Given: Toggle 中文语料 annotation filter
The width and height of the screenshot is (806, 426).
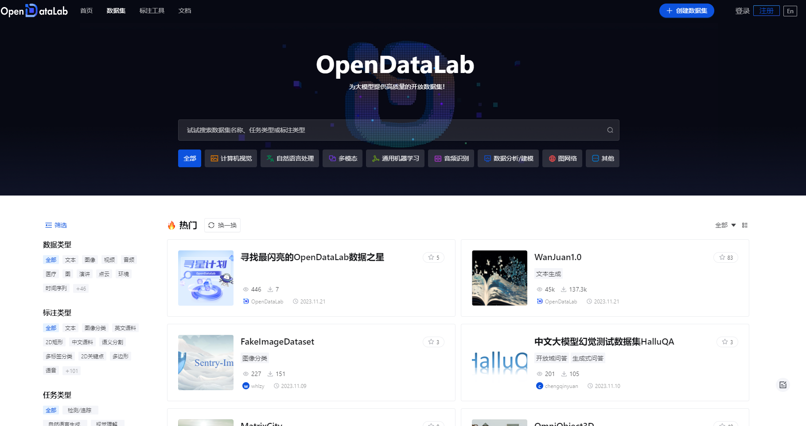Looking at the screenshot, I should (x=82, y=342).
